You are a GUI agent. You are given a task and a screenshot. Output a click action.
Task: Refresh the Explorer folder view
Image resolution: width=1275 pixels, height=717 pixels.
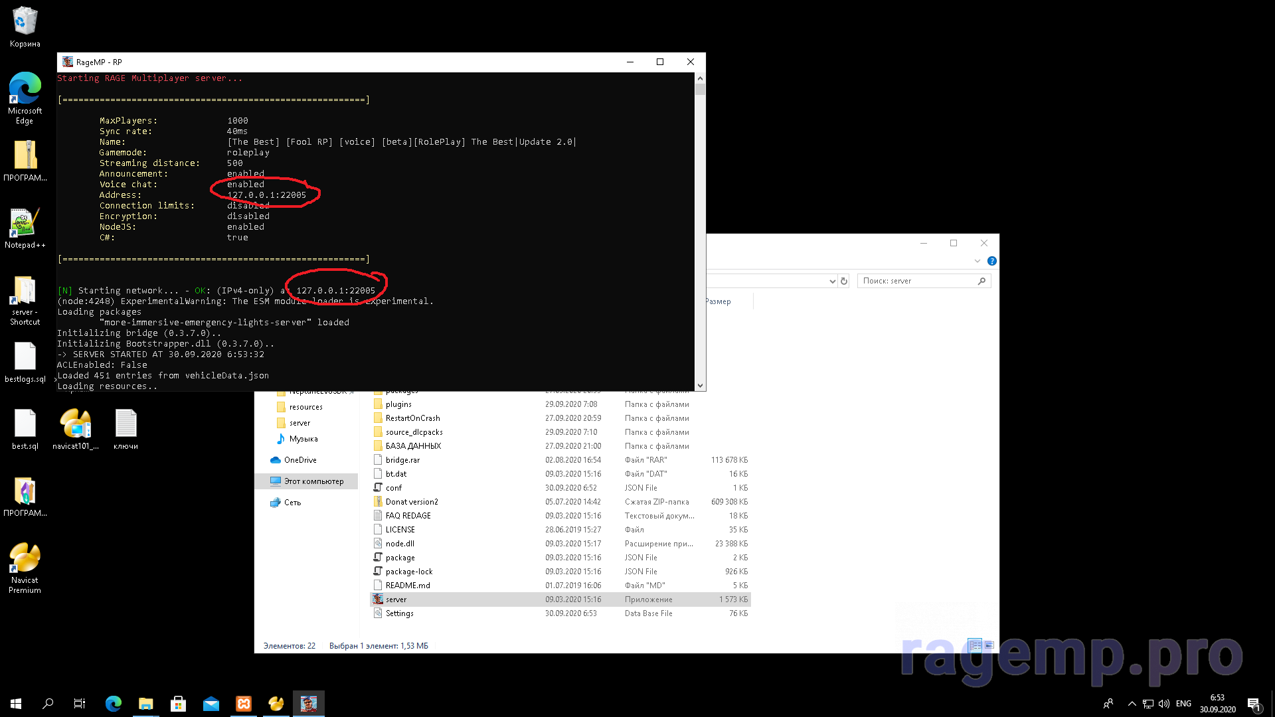844,281
